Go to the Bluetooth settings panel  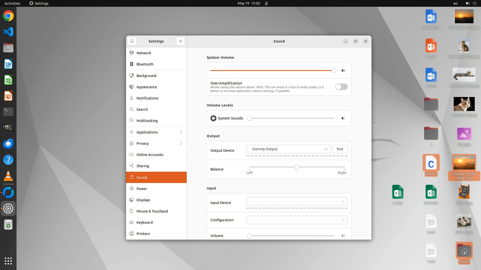point(145,64)
